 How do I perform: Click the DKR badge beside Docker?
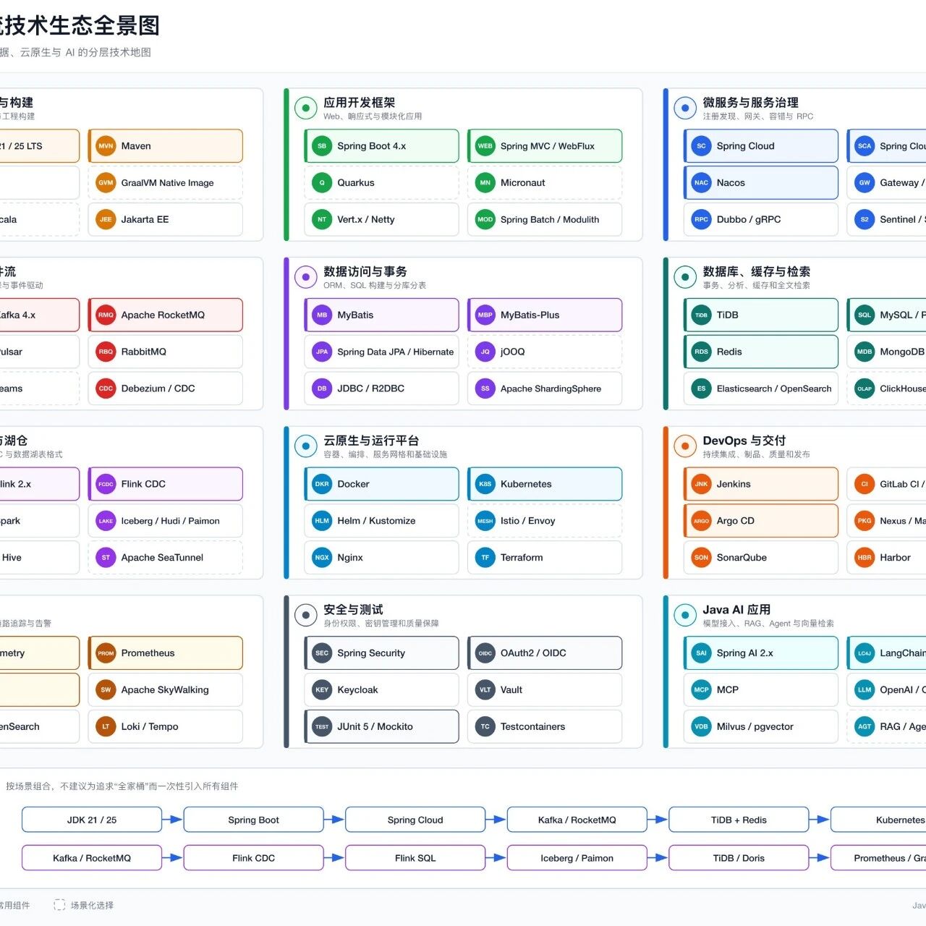[322, 484]
